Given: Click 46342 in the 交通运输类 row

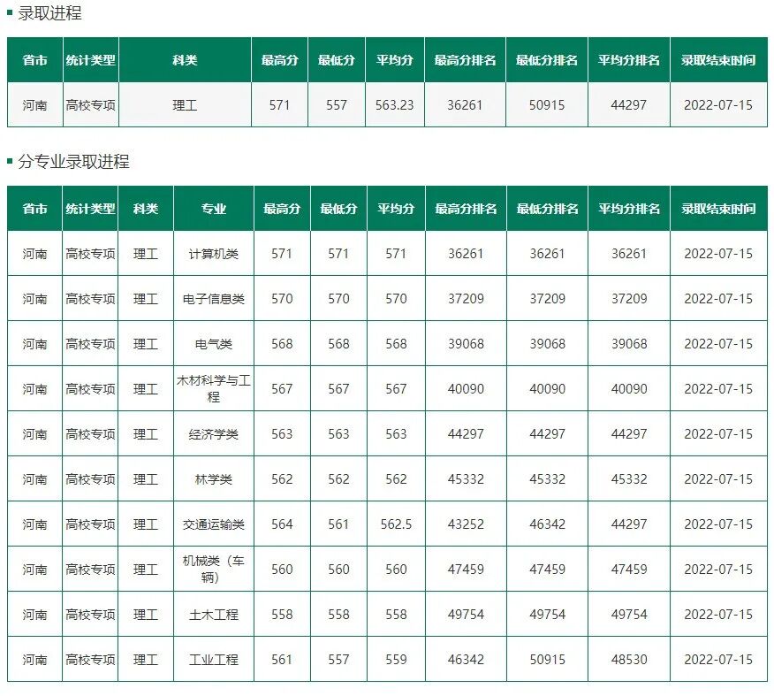Looking at the screenshot, I should [547, 524].
